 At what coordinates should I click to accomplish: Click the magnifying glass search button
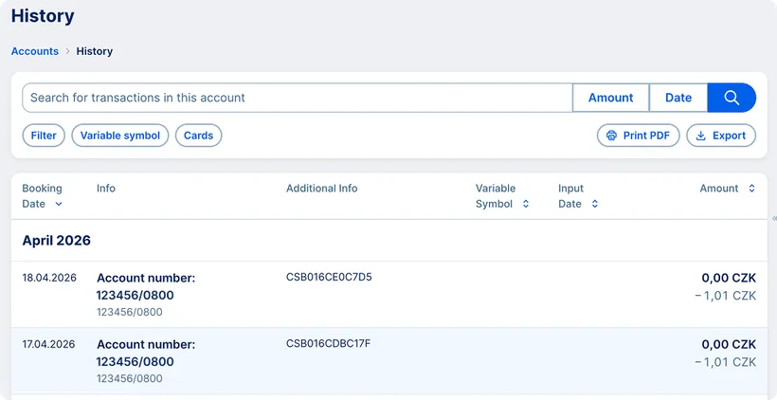(x=732, y=98)
